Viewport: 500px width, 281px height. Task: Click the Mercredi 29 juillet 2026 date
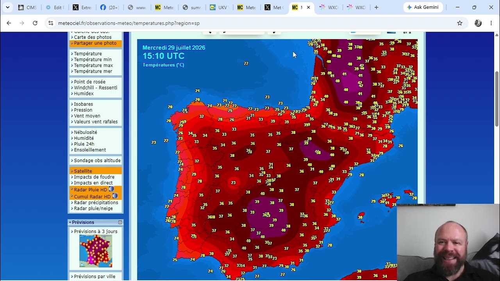click(x=174, y=48)
